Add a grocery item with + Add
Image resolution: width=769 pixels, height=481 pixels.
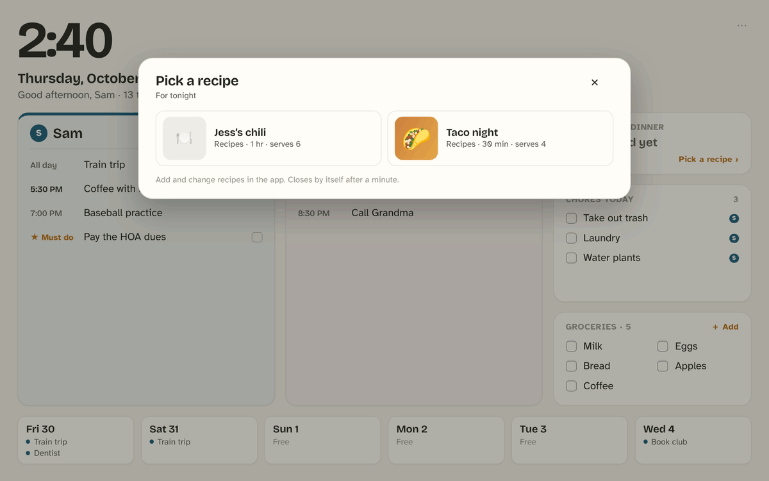tap(725, 327)
